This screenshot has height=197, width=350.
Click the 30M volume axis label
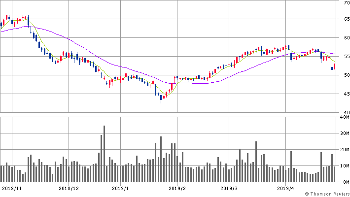point(345,133)
